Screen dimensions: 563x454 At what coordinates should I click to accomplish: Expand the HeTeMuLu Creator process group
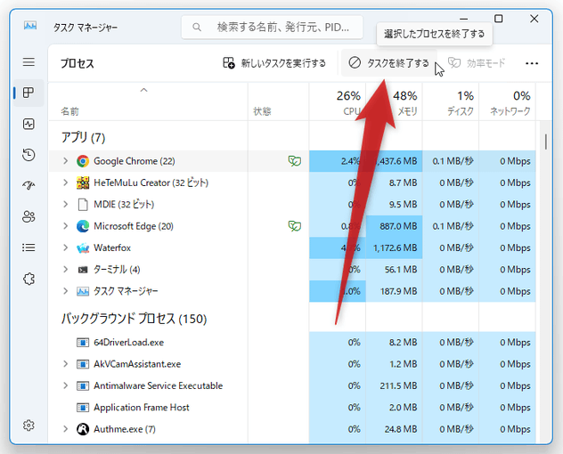click(x=65, y=182)
